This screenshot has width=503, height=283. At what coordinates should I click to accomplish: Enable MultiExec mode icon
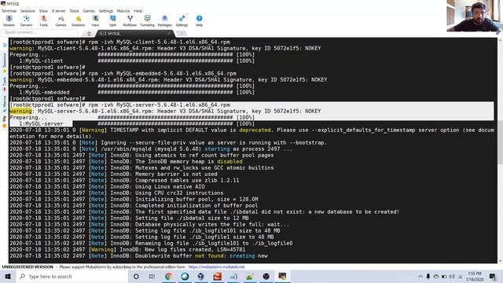click(x=130, y=21)
